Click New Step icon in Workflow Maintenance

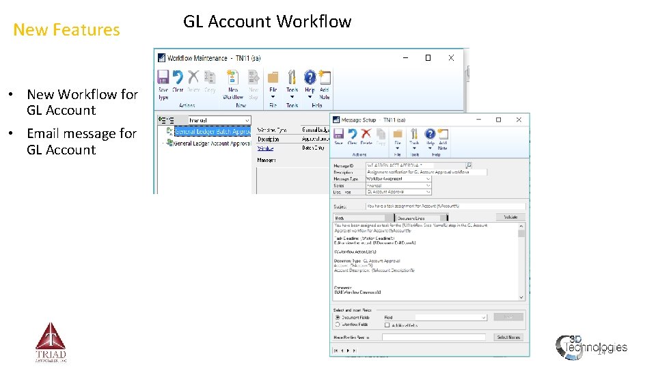click(254, 85)
